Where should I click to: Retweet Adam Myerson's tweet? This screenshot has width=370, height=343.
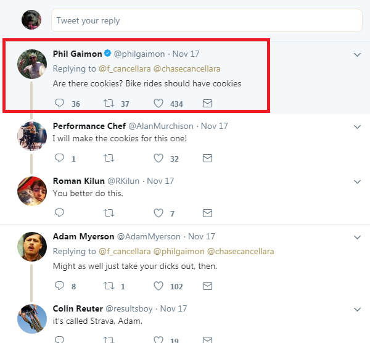tap(109, 286)
